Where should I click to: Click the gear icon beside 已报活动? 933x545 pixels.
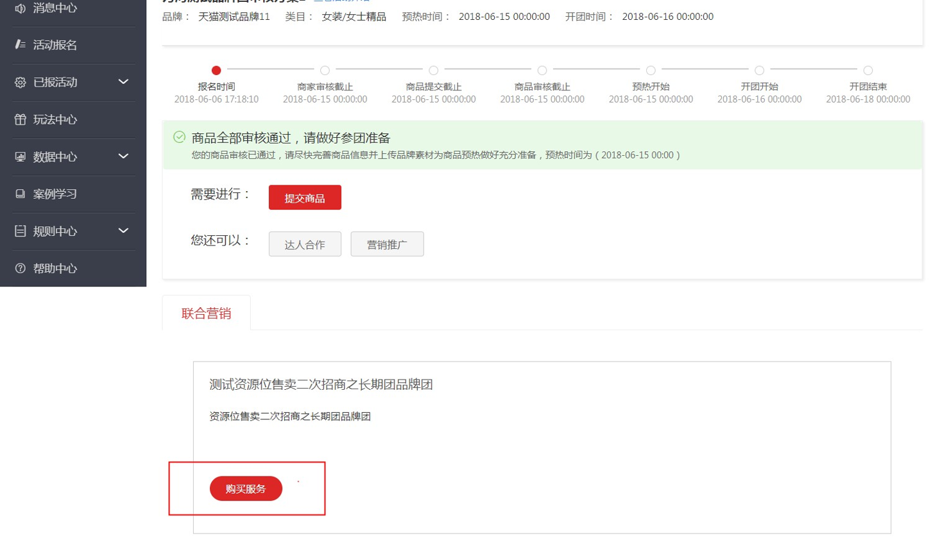(x=20, y=82)
